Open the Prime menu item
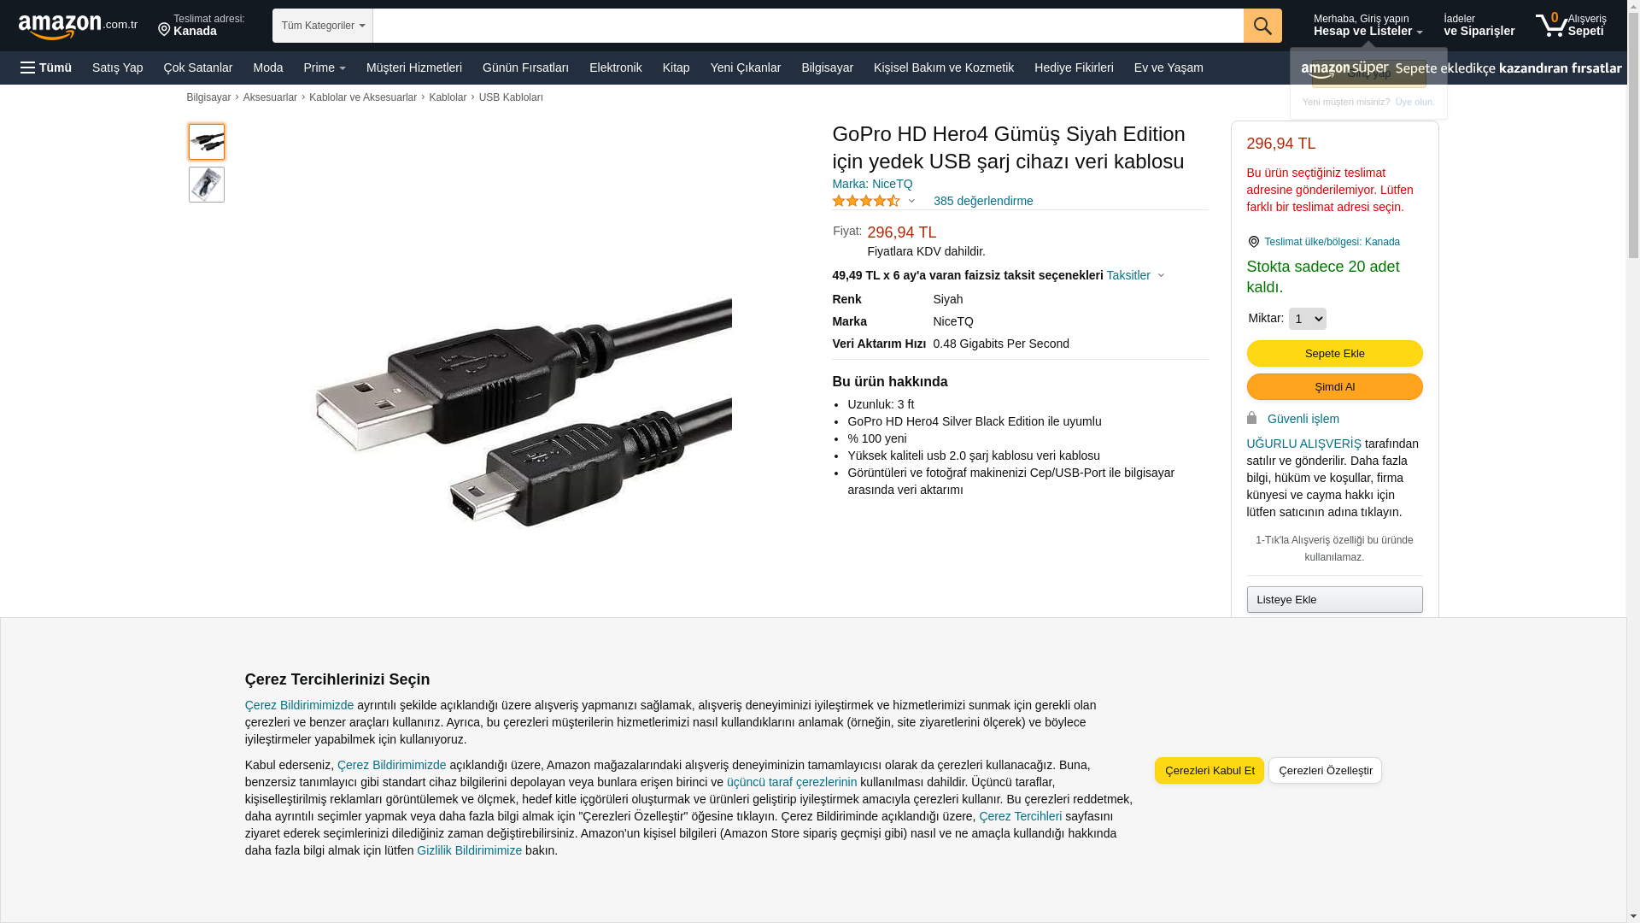Viewport: 1640px width, 923px height. pyautogui.click(x=325, y=68)
